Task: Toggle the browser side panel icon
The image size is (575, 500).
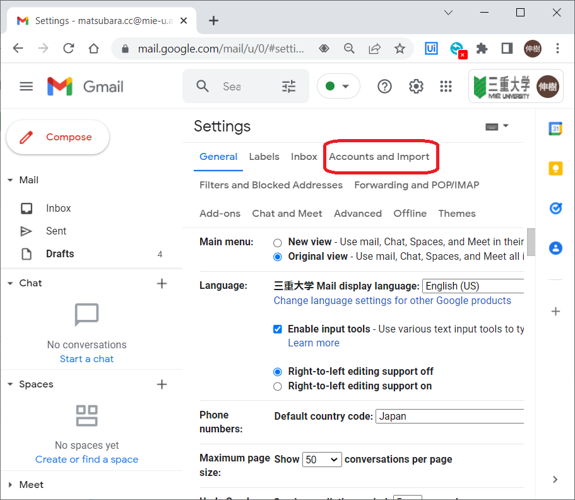Action: pos(507,48)
